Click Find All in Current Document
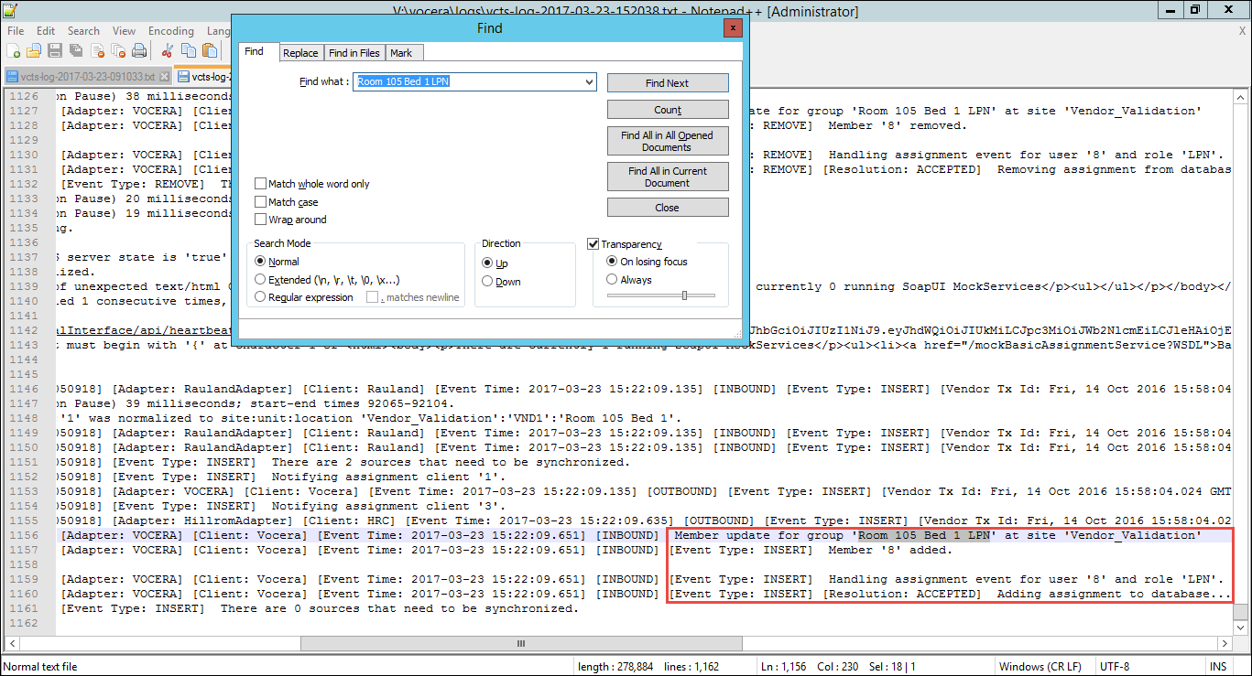Screen dimensions: 1252x676 pos(668,177)
